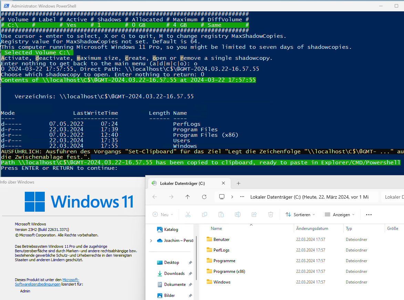Image resolution: width=404 pixels, height=300 pixels.
Task: Click the pin icon next to Bilder
Action: pyautogui.click(x=190, y=296)
